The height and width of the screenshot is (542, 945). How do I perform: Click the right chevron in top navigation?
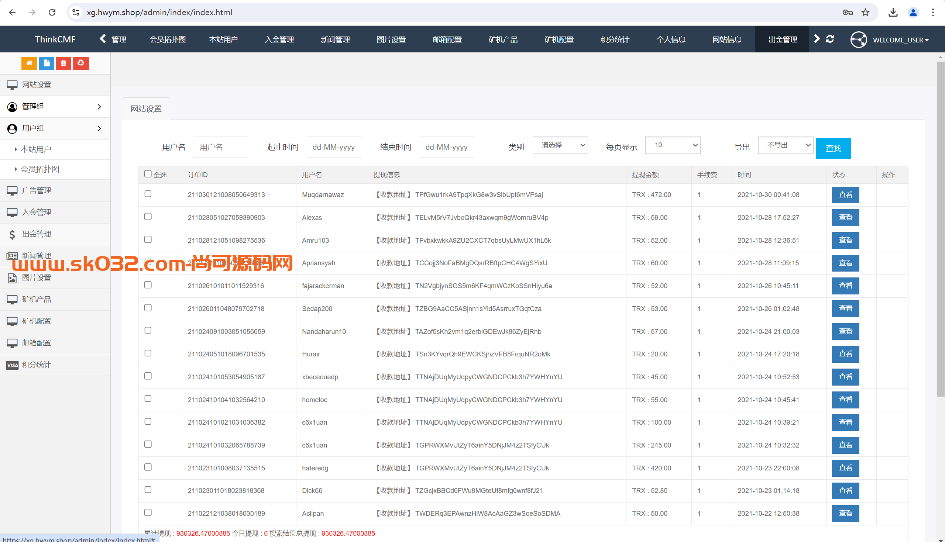[x=817, y=39]
